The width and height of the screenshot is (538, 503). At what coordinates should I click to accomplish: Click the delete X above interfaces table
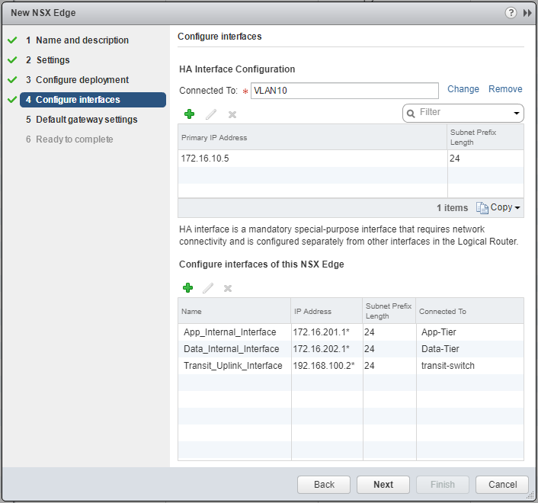227,287
